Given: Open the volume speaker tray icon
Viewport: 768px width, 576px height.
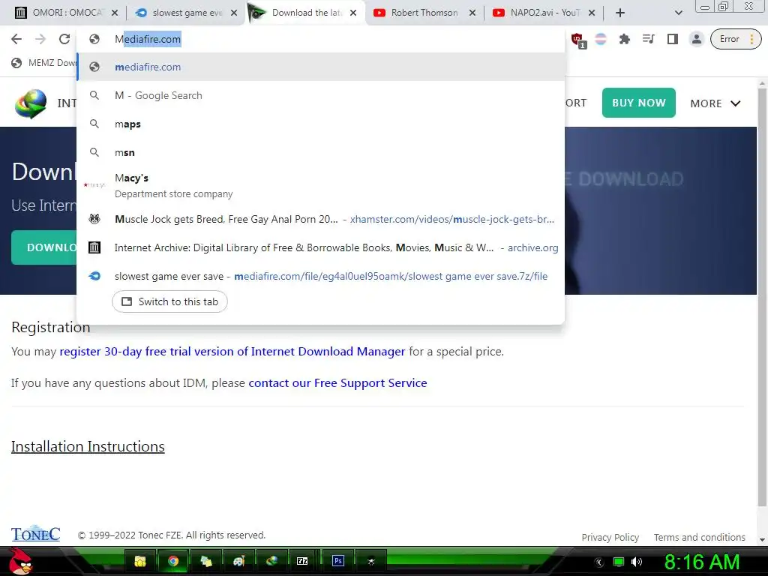Looking at the screenshot, I should click(637, 562).
